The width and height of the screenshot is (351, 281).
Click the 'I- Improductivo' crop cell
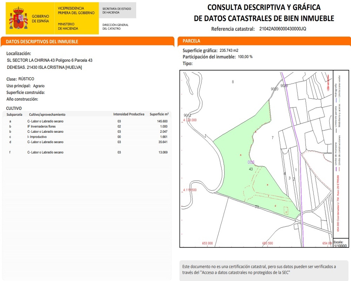[37, 137]
